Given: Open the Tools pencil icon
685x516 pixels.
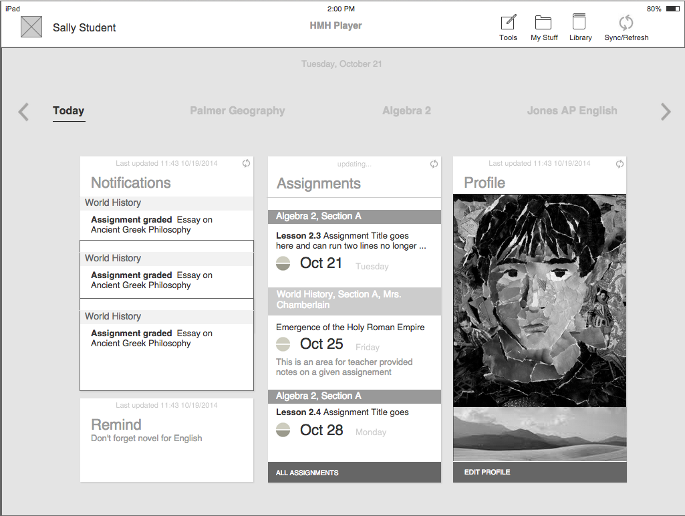Looking at the screenshot, I should [x=508, y=22].
